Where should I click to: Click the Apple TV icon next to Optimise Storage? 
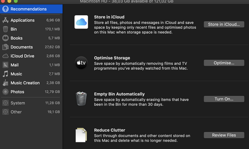[x=81, y=63]
